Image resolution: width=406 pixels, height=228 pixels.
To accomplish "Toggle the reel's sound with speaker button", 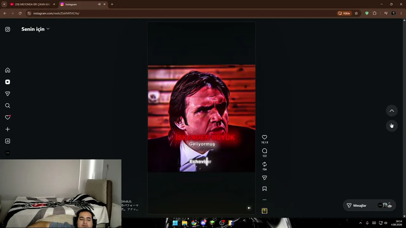I will [x=249, y=208].
